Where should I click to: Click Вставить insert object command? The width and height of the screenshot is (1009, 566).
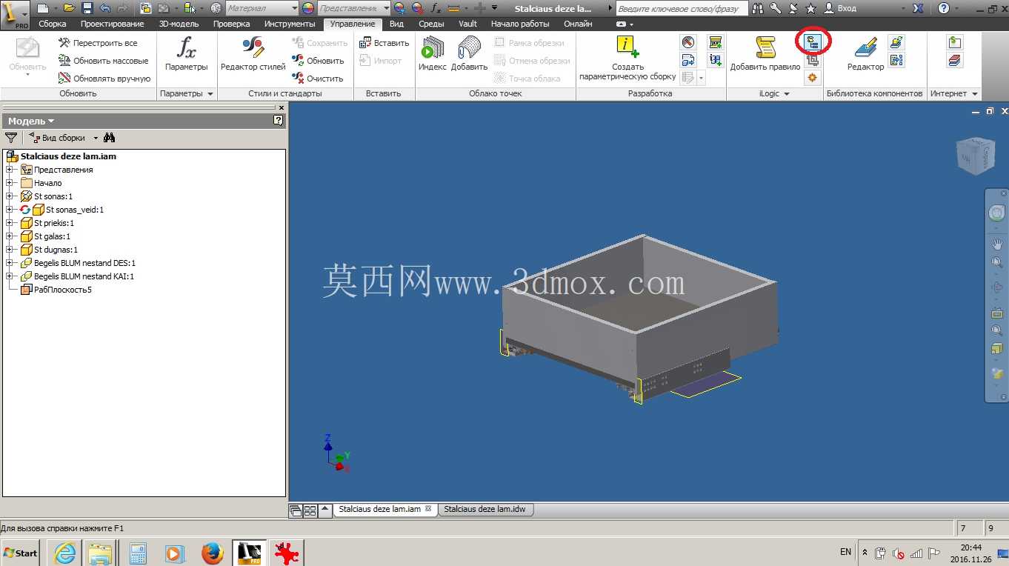(384, 43)
